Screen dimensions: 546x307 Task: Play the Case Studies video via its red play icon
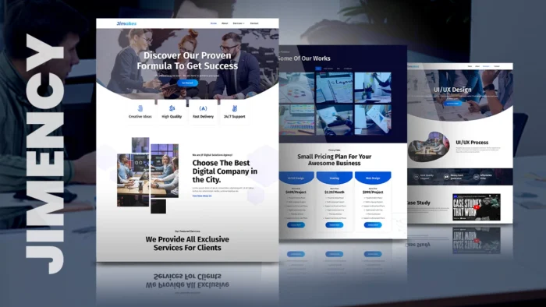point(476,207)
